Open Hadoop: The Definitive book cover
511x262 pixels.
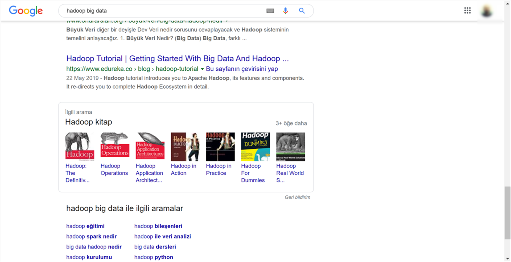80,147
